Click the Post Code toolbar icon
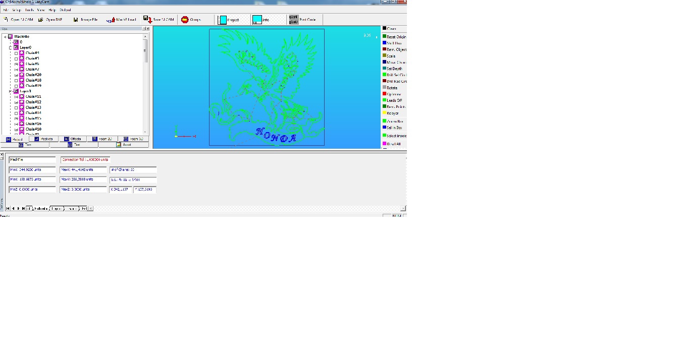This screenshot has width=678, height=361. (x=293, y=20)
